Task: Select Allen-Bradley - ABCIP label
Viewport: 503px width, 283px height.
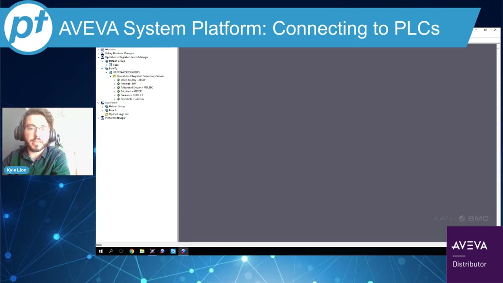Action: tap(133, 80)
